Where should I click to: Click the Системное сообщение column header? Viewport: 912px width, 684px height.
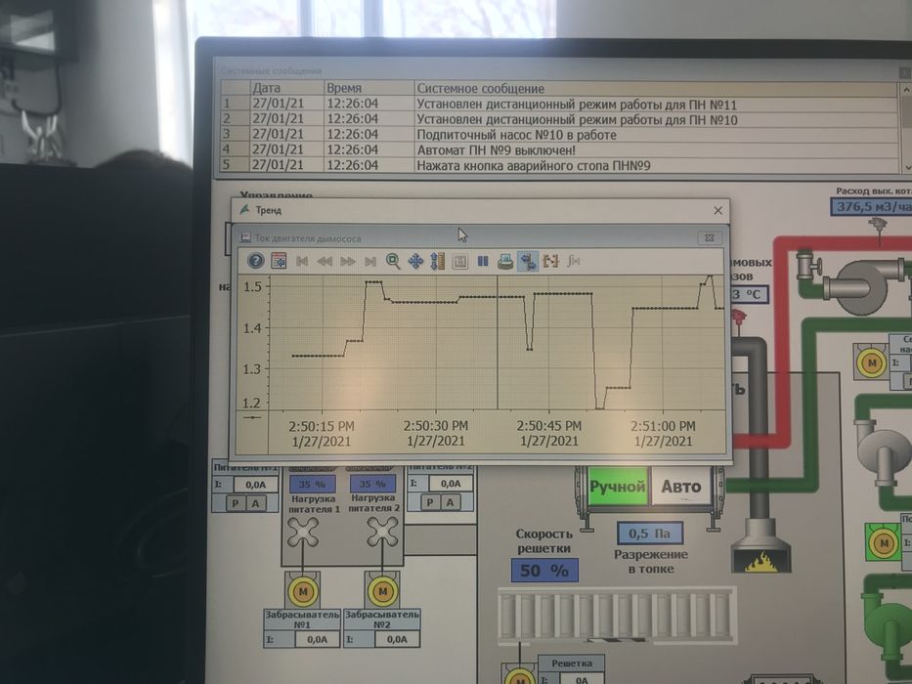pos(656,88)
